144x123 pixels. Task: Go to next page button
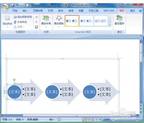point(141,112)
